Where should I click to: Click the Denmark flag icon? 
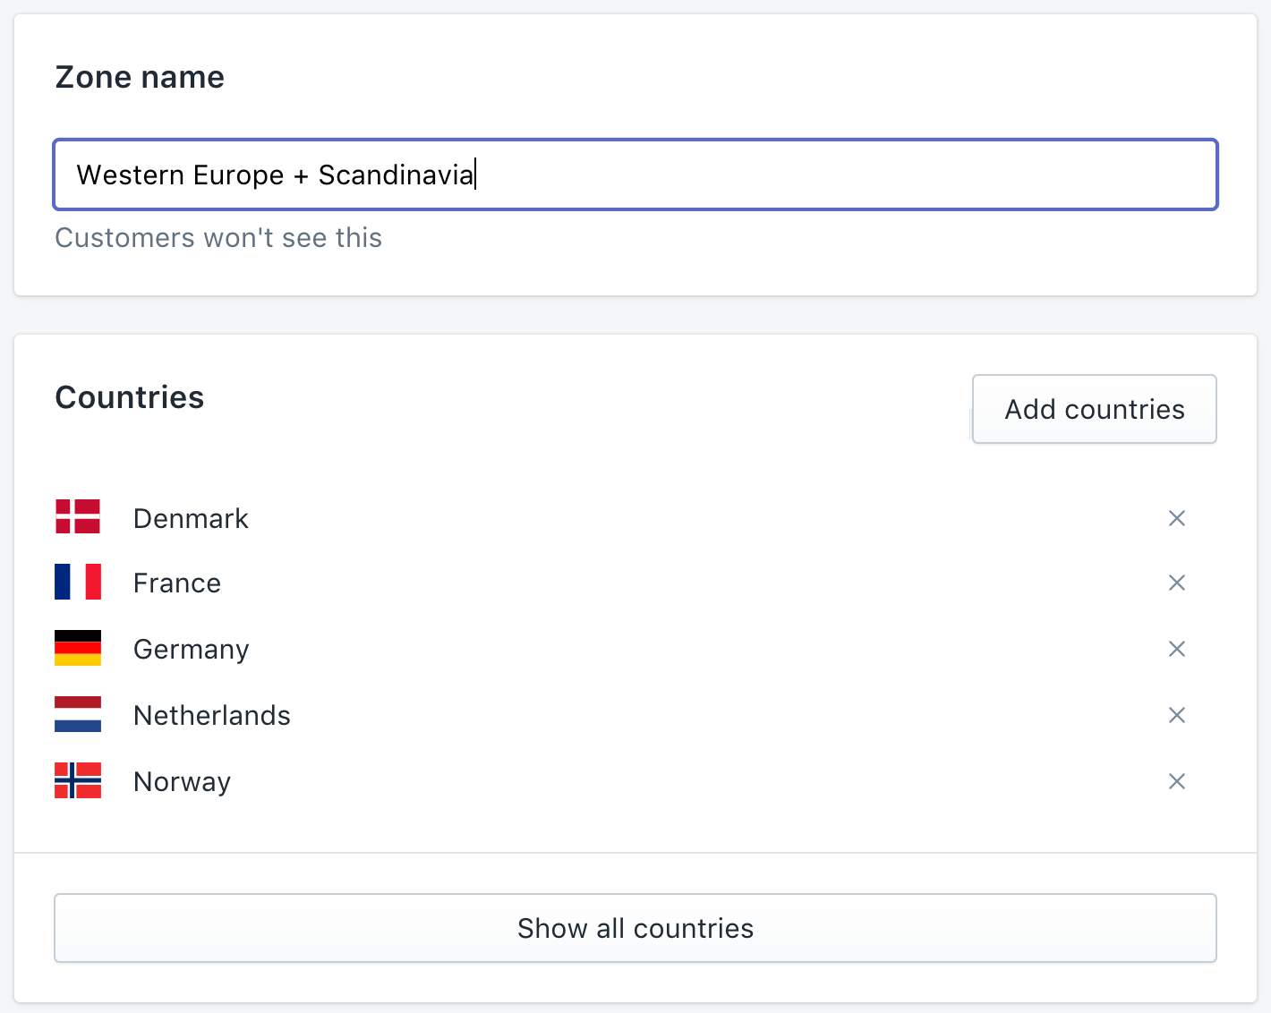[x=78, y=517]
